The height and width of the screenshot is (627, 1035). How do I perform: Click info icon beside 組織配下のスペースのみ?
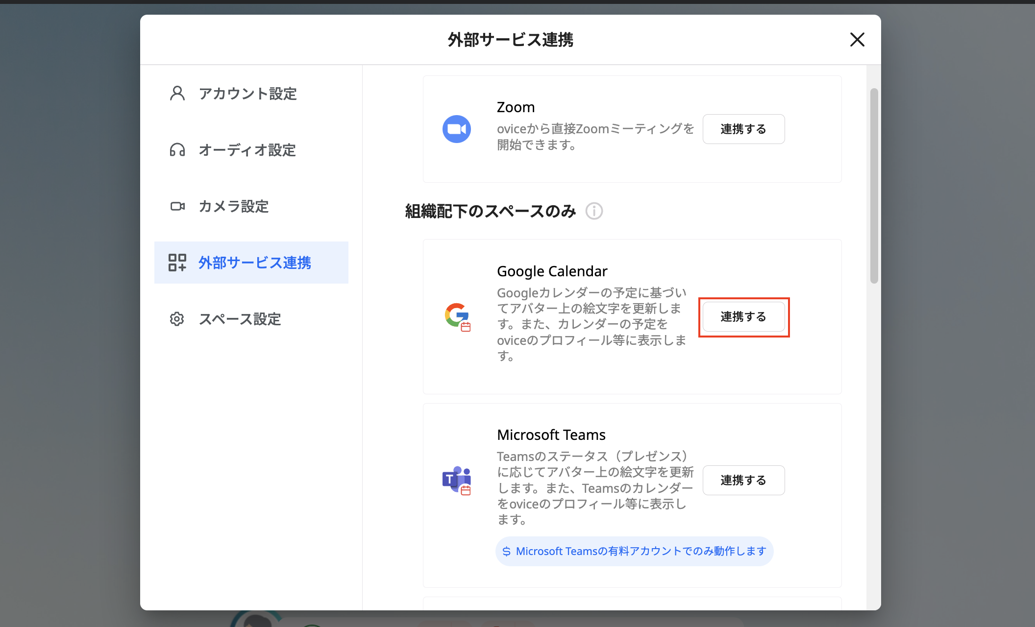[594, 211]
